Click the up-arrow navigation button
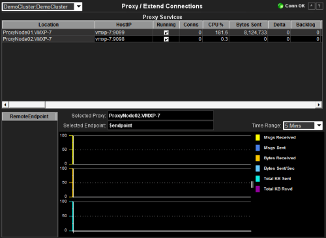The height and width of the screenshot is (238, 326). point(311,6)
